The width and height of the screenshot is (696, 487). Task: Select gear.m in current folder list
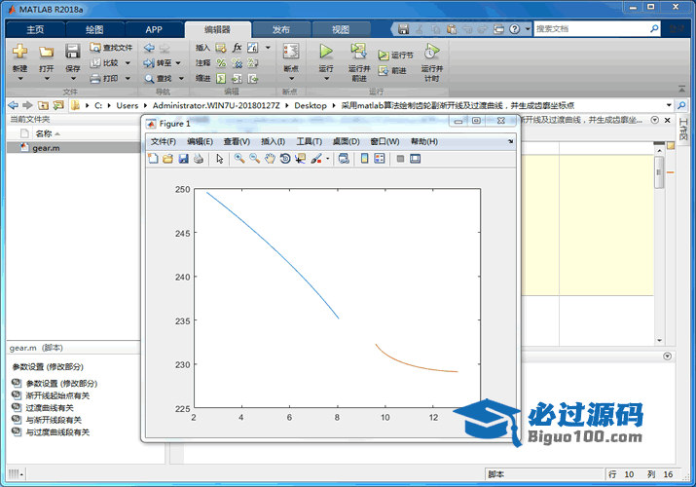pos(74,148)
